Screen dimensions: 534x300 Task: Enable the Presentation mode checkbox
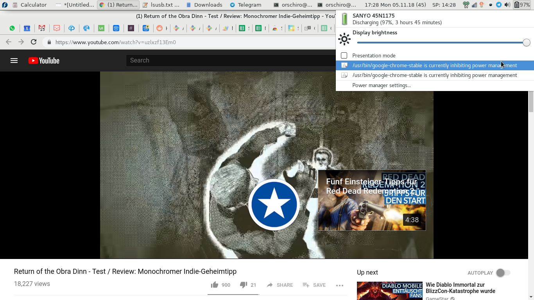point(344,55)
